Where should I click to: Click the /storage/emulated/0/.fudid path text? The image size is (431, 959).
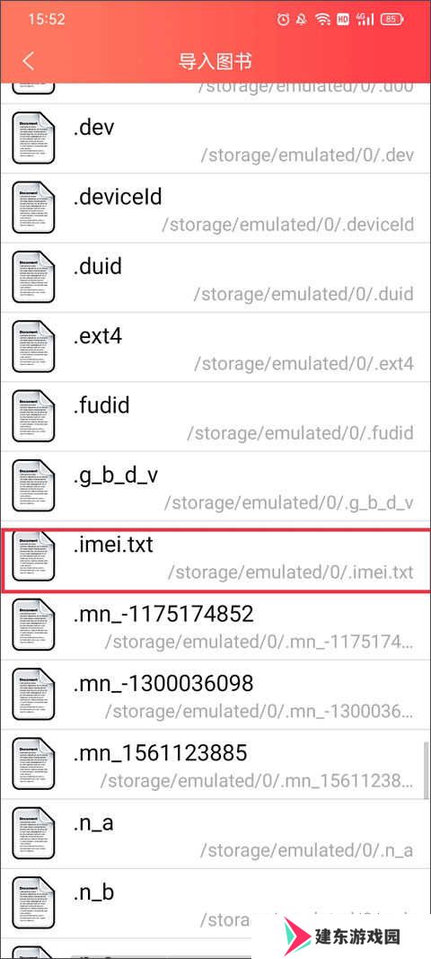(x=300, y=432)
